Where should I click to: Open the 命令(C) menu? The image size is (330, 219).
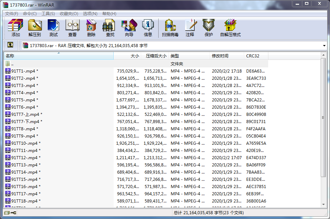pyautogui.click(x=30, y=14)
